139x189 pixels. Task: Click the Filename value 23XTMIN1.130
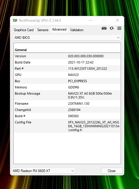(x=79, y=104)
